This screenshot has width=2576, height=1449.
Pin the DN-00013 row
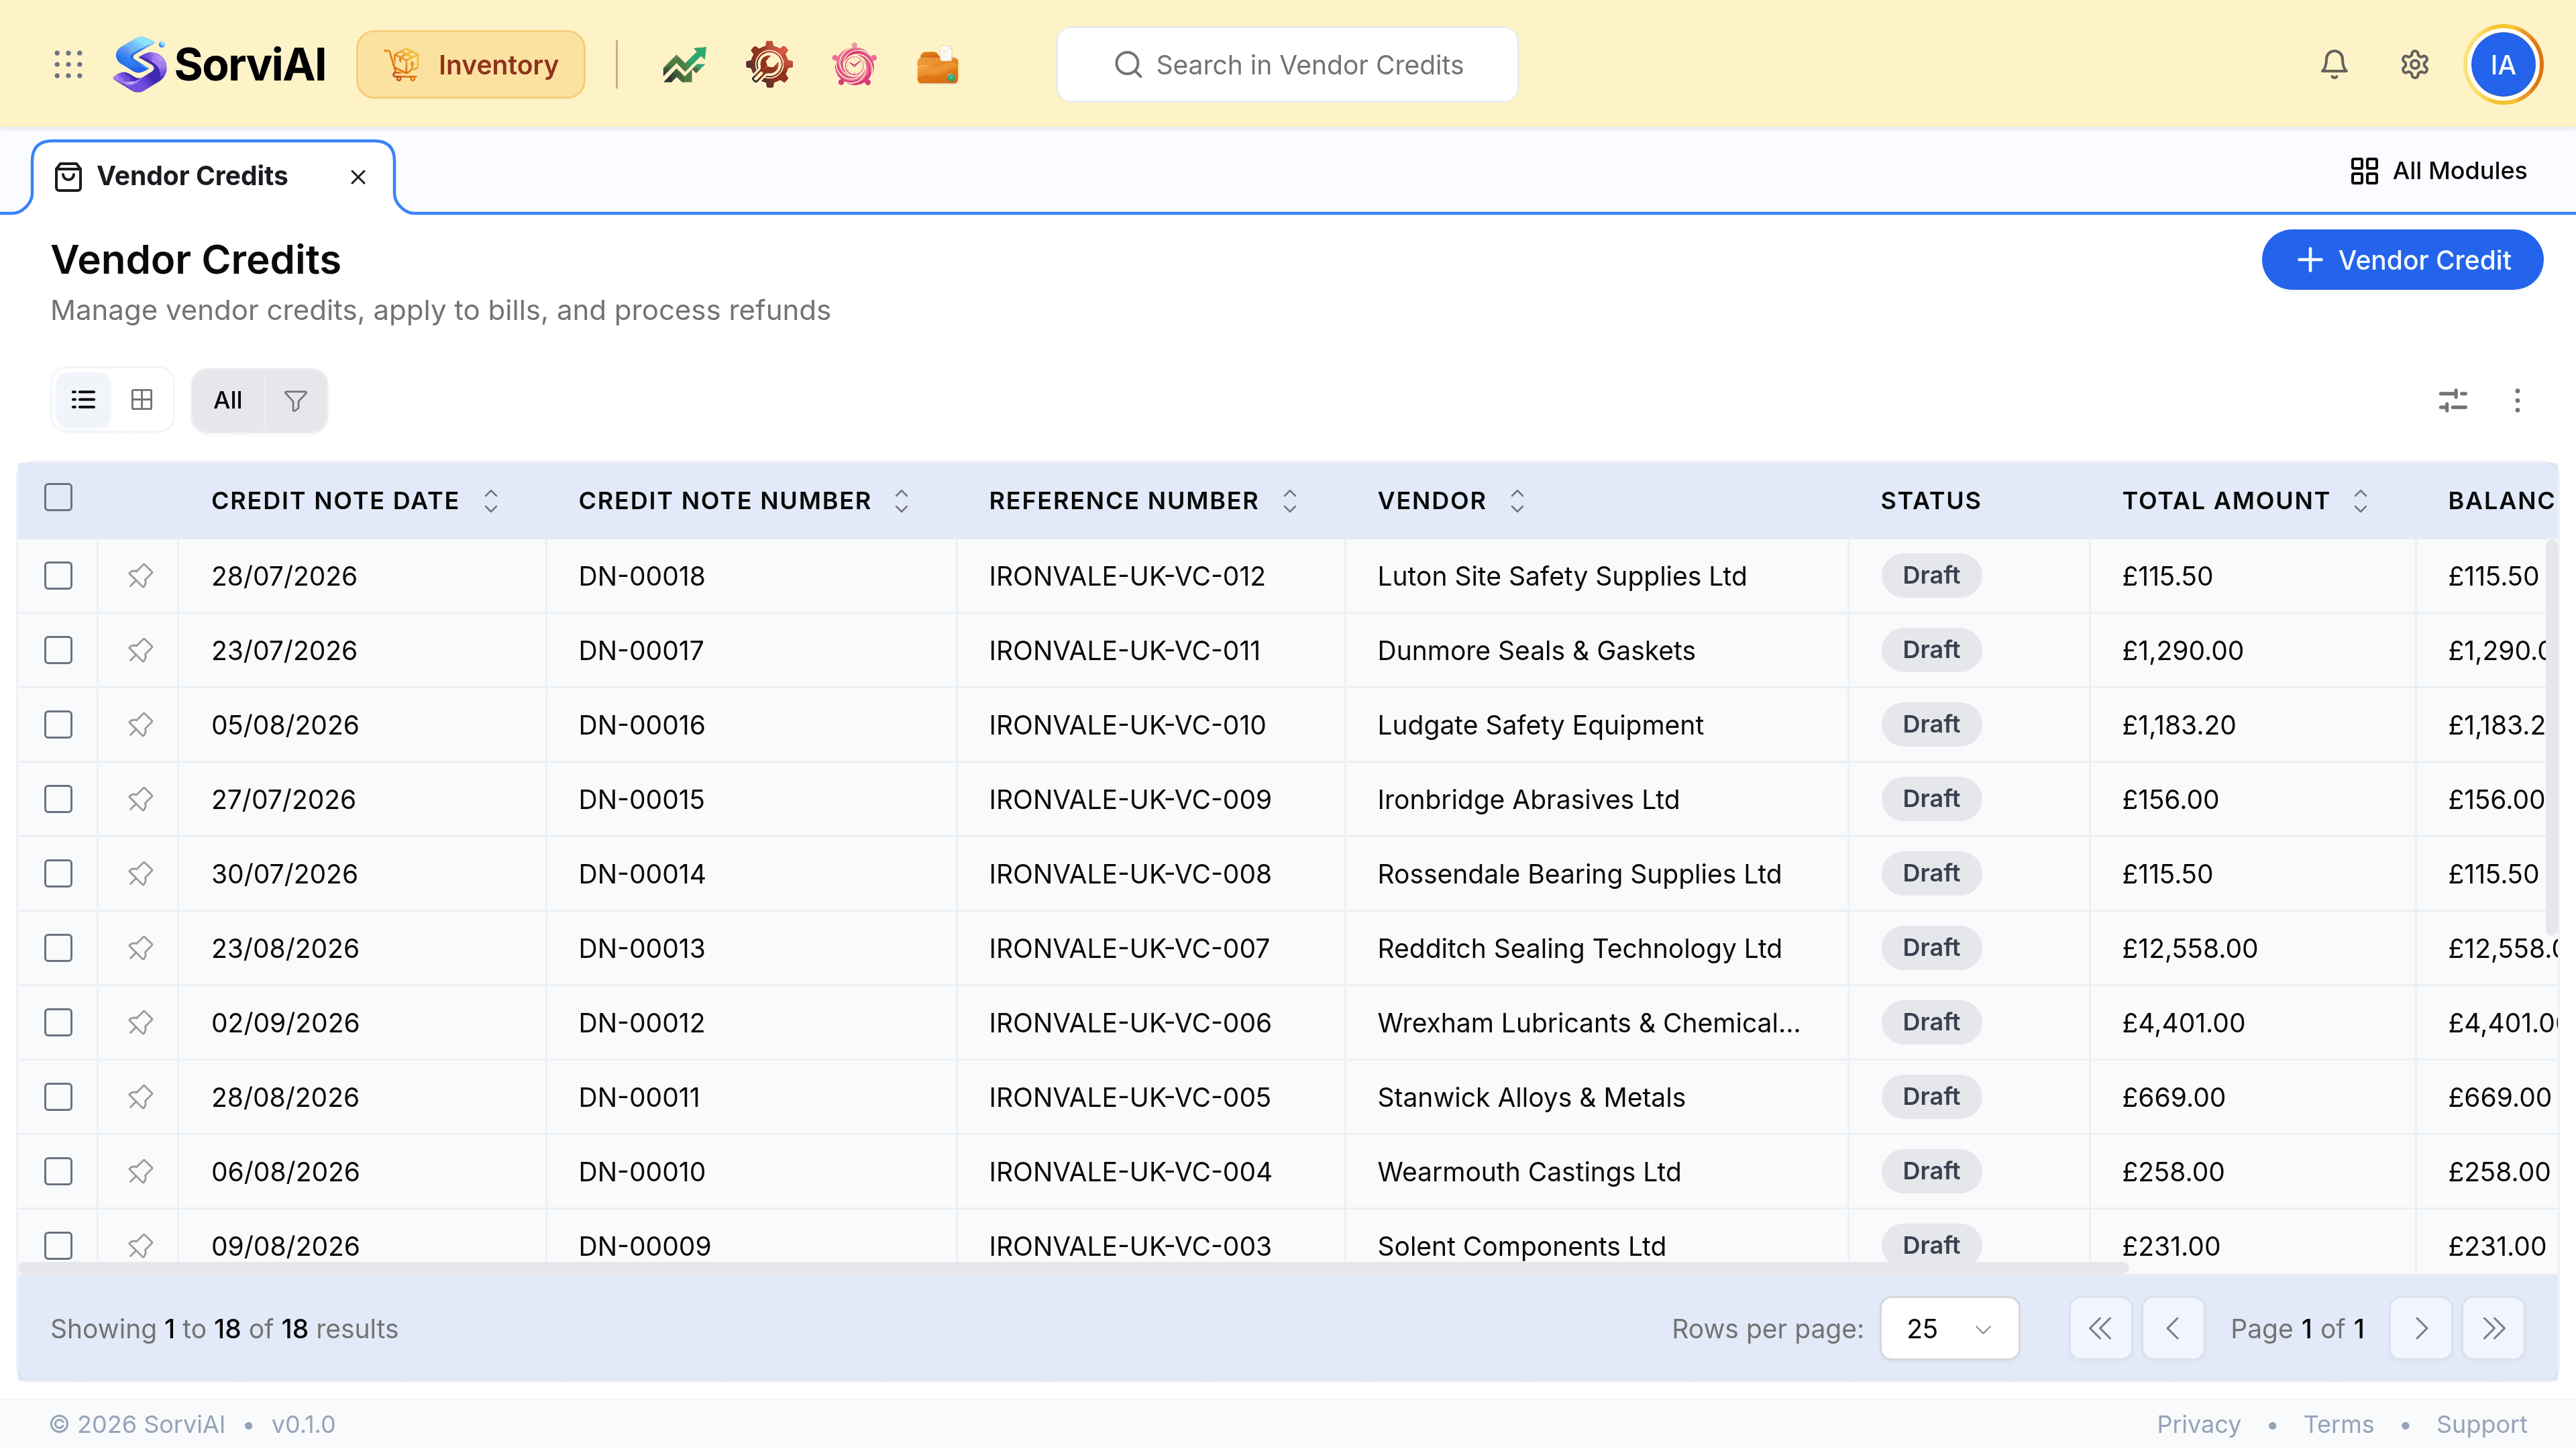point(140,948)
